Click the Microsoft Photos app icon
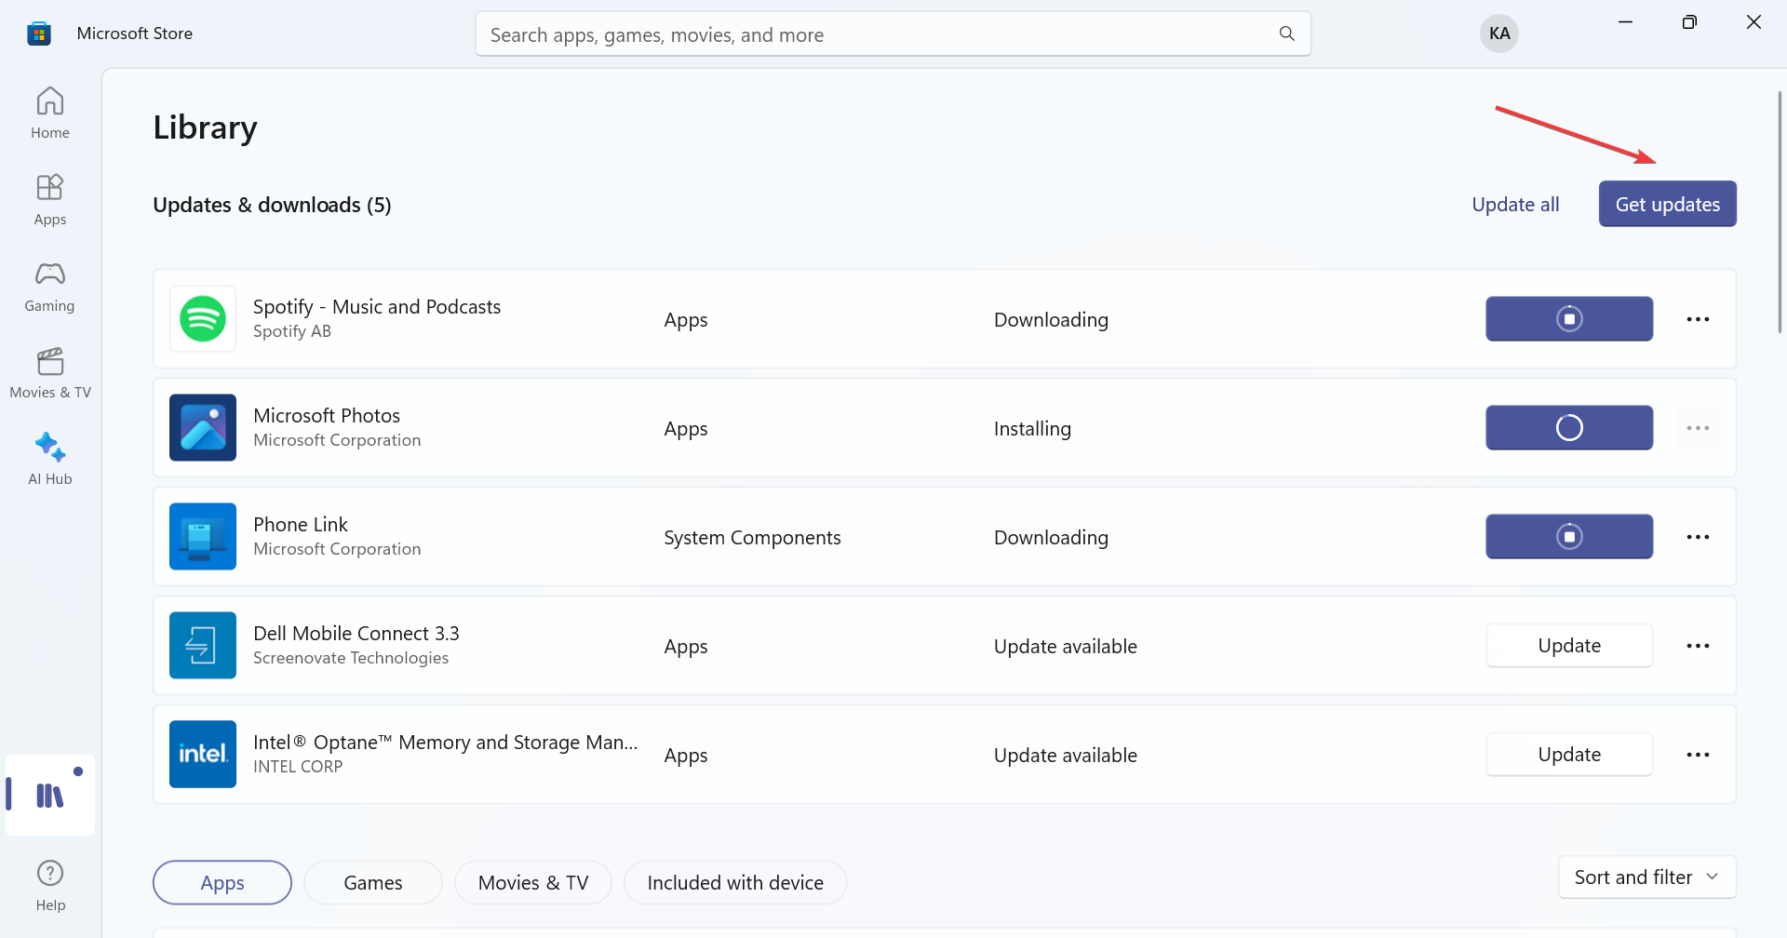This screenshot has height=938, width=1787. (203, 428)
